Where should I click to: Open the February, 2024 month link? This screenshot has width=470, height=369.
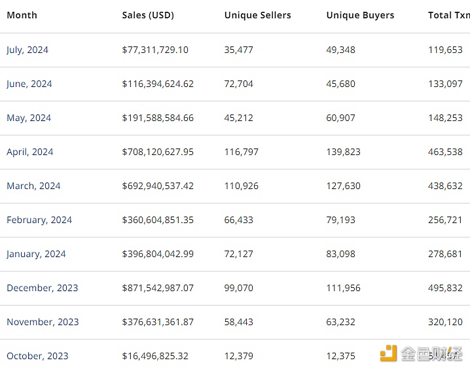point(39,220)
